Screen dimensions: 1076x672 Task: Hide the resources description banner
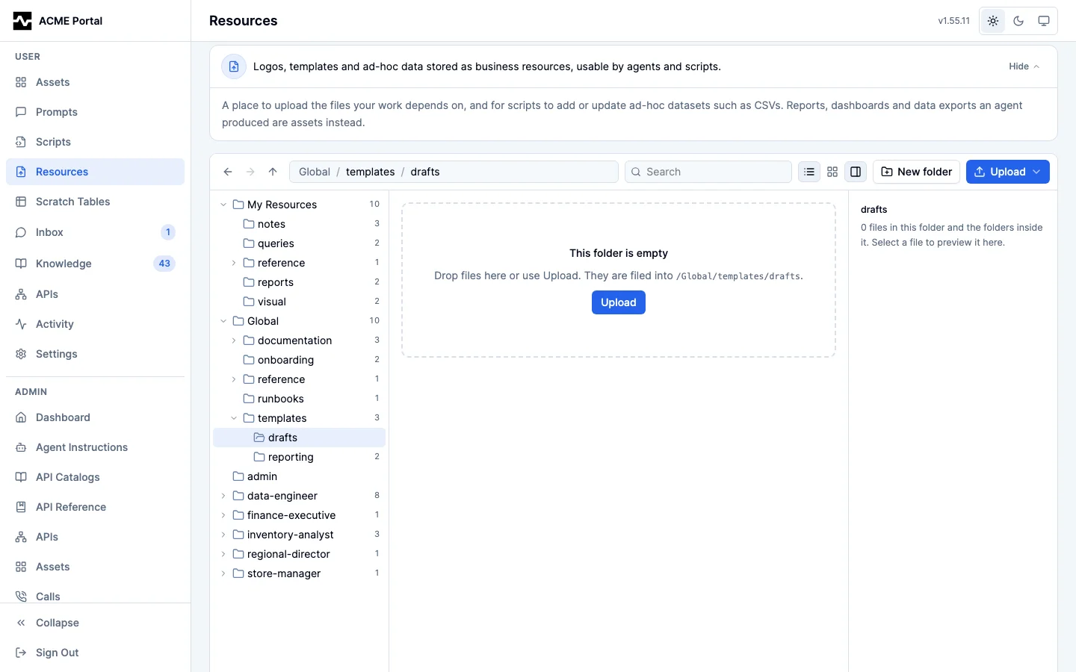(1024, 66)
